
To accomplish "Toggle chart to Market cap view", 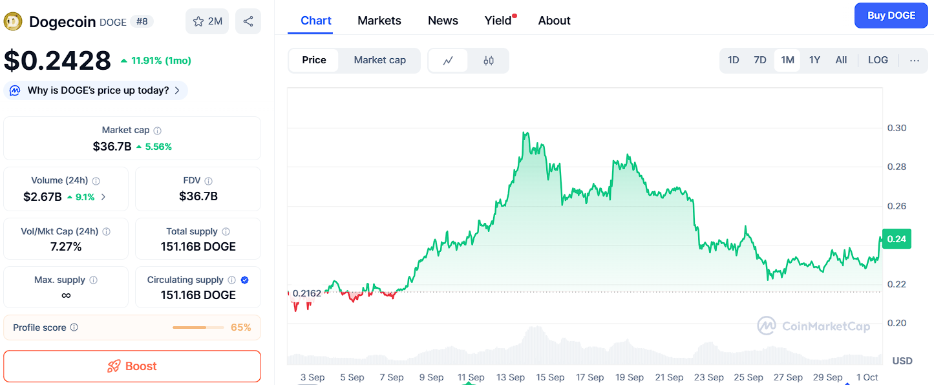I will (379, 60).
